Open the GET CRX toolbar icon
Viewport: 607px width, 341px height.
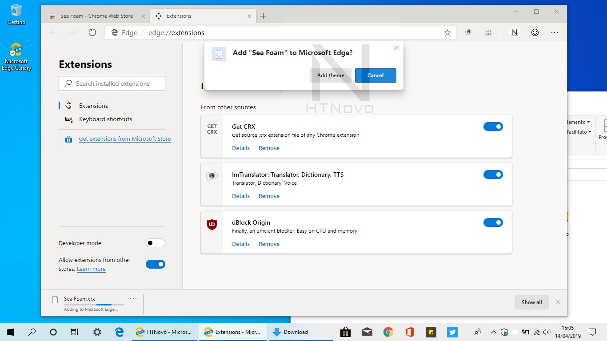point(488,32)
